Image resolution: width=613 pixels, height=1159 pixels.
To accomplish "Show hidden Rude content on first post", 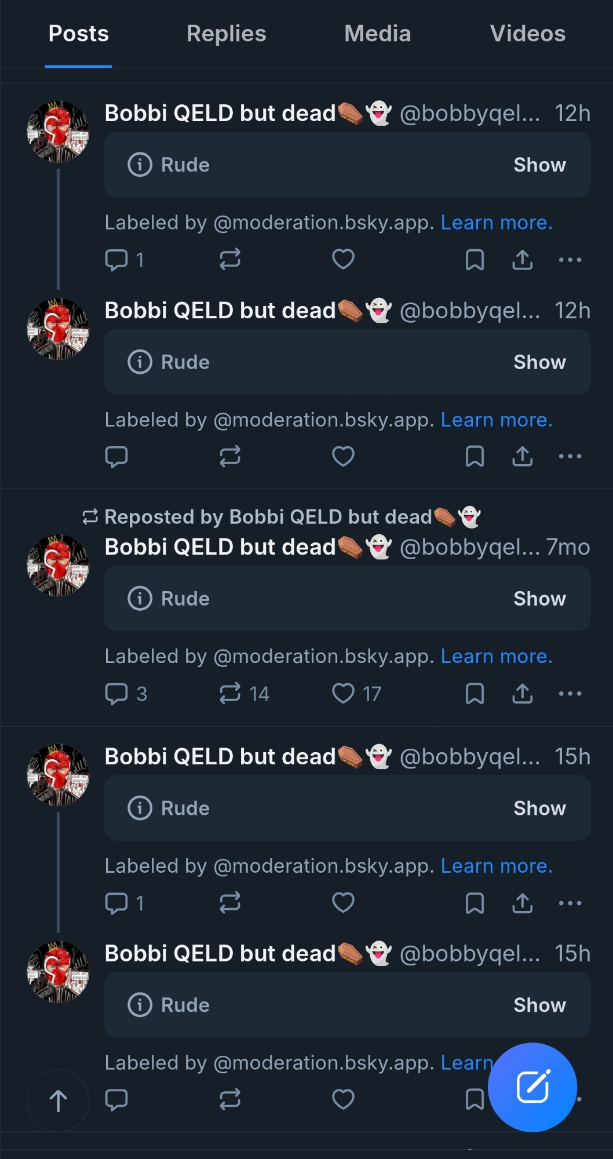I will point(539,165).
